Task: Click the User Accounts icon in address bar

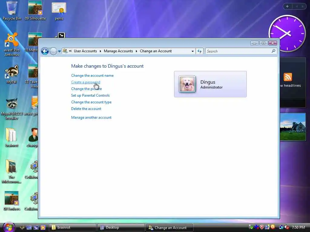Action: point(65,51)
